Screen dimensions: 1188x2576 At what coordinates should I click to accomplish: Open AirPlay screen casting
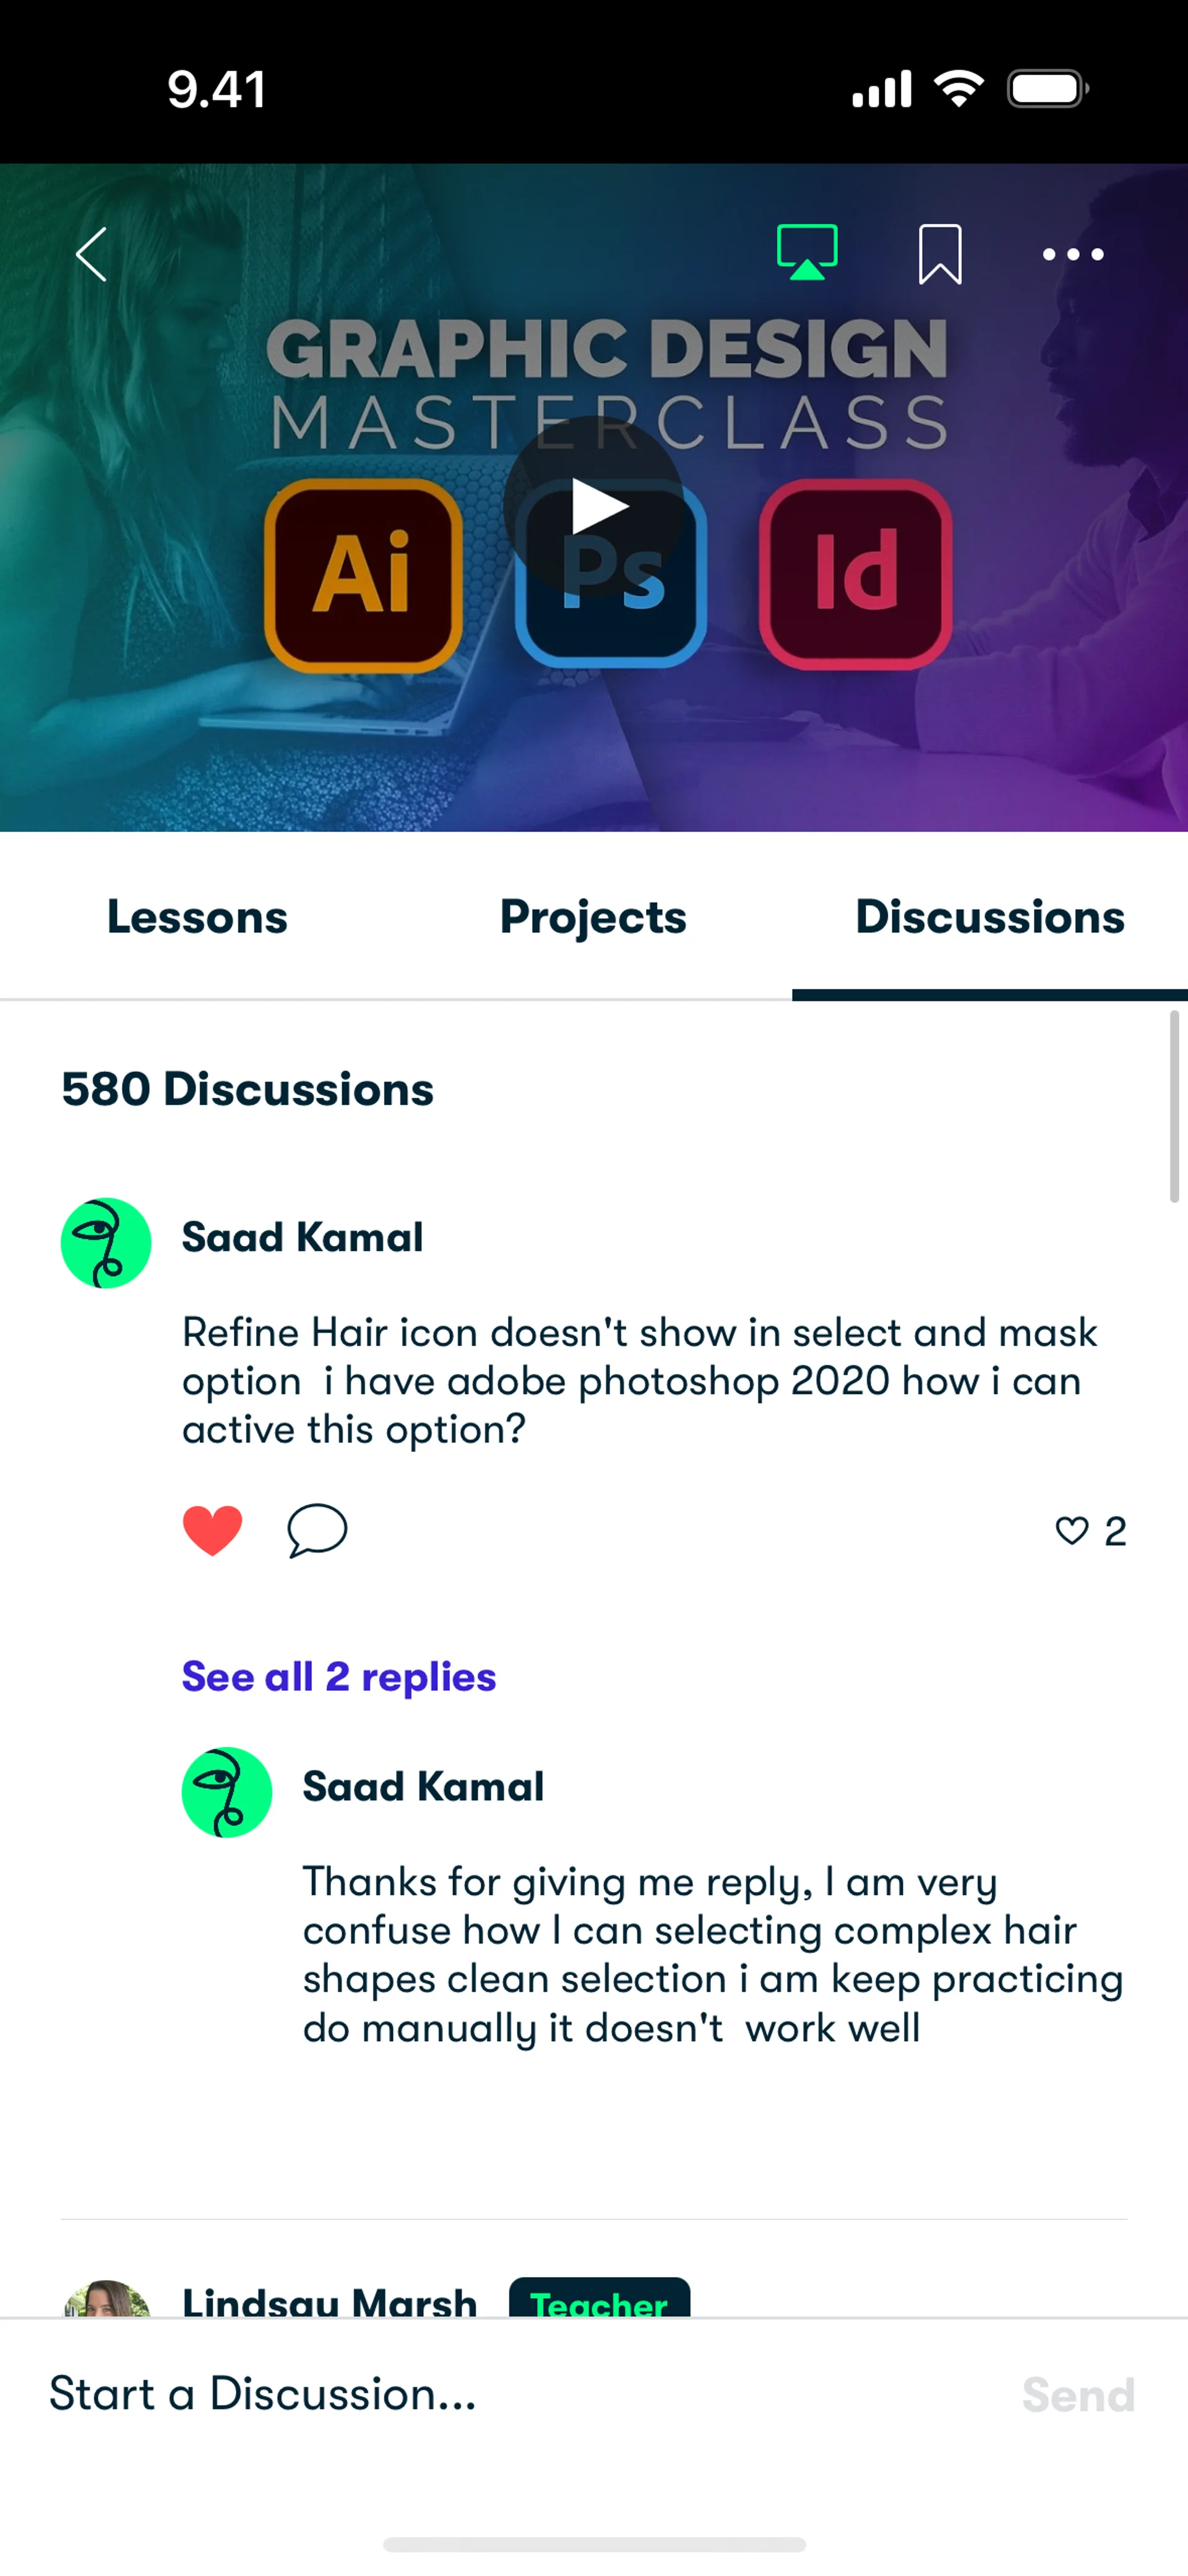click(807, 252)
